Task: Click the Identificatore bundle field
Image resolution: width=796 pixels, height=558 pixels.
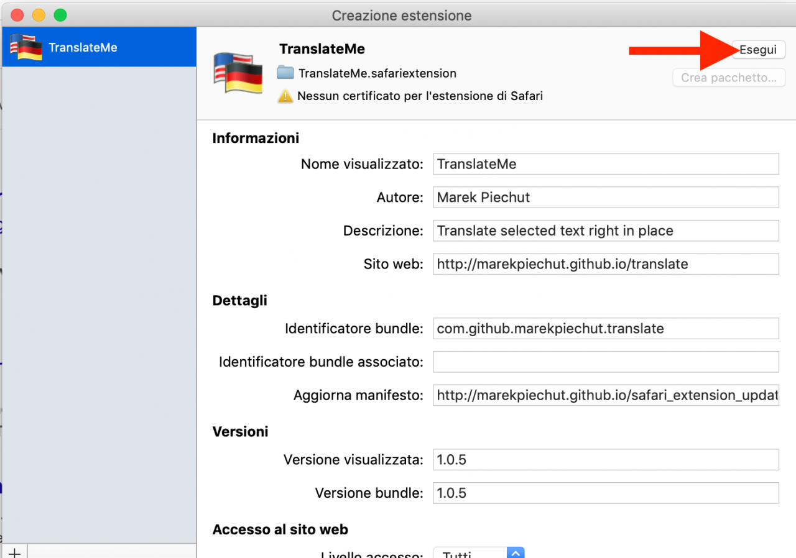Action: [606, 329]
